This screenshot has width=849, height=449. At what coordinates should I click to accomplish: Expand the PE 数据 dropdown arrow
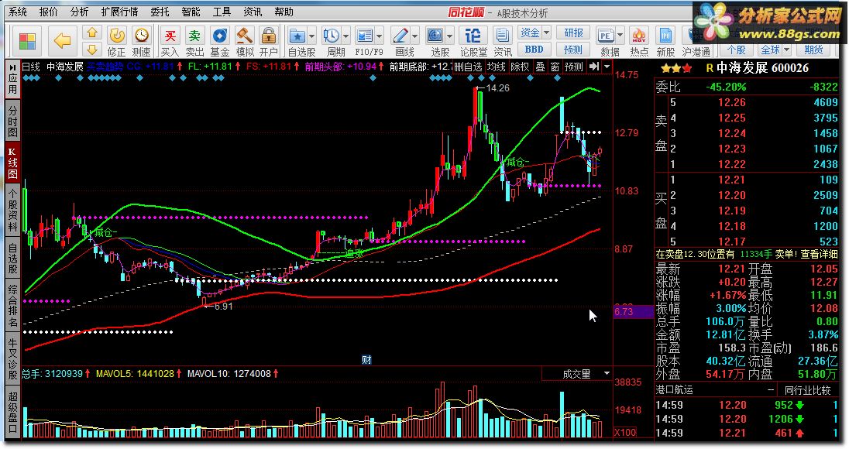coord(620,36)
